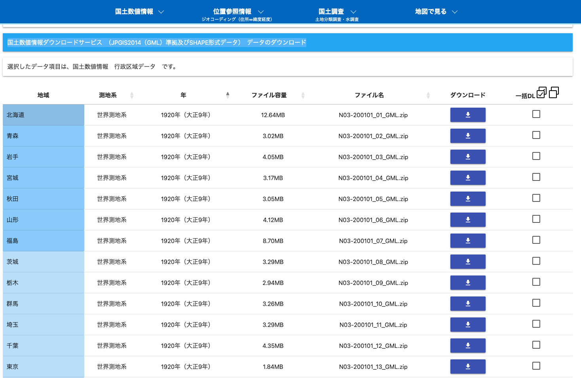Click the 測地系 column sort arrows

pyautogui.click(x=132, y=95)
